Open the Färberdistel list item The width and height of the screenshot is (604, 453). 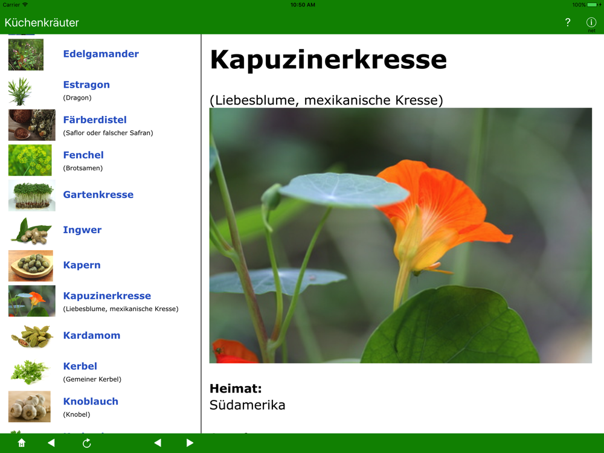[x=95, y=120]
